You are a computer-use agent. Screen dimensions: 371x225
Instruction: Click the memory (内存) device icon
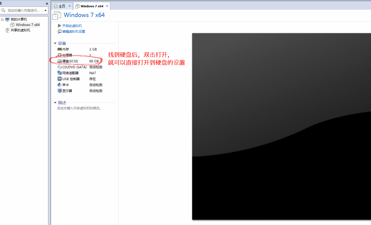(x=60, y=49)
